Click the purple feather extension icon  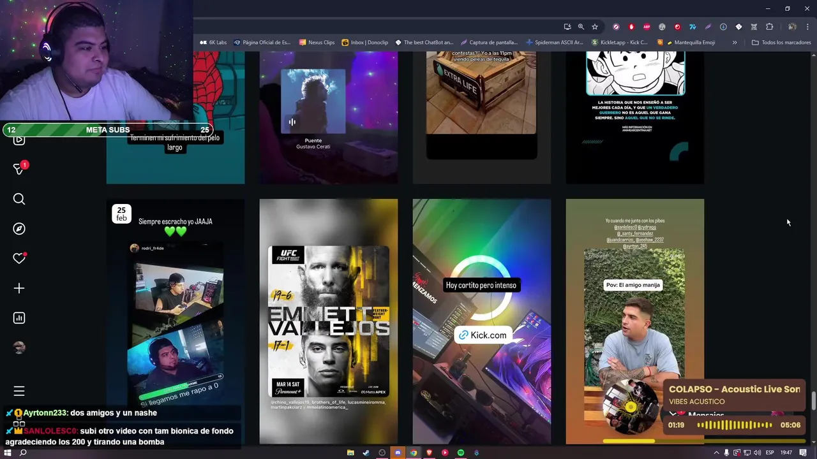click(708, 27)
